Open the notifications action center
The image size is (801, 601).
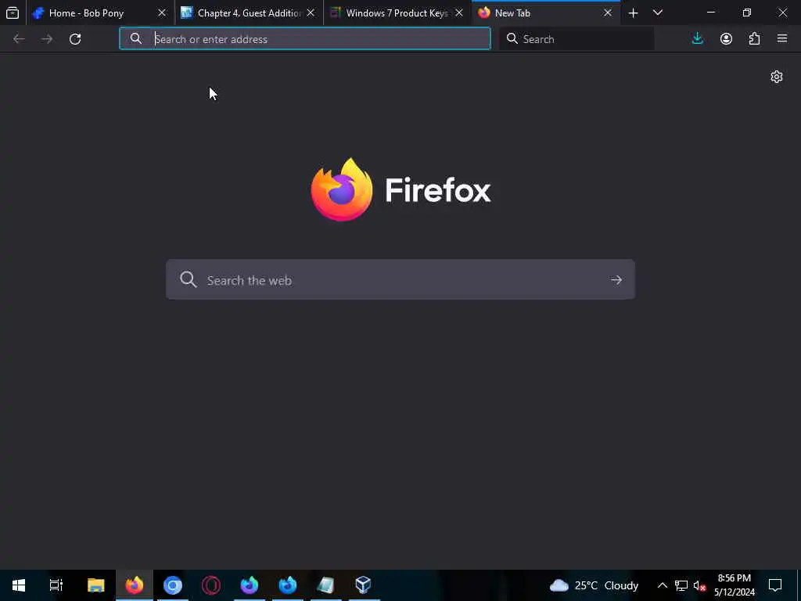click(775, 585)
